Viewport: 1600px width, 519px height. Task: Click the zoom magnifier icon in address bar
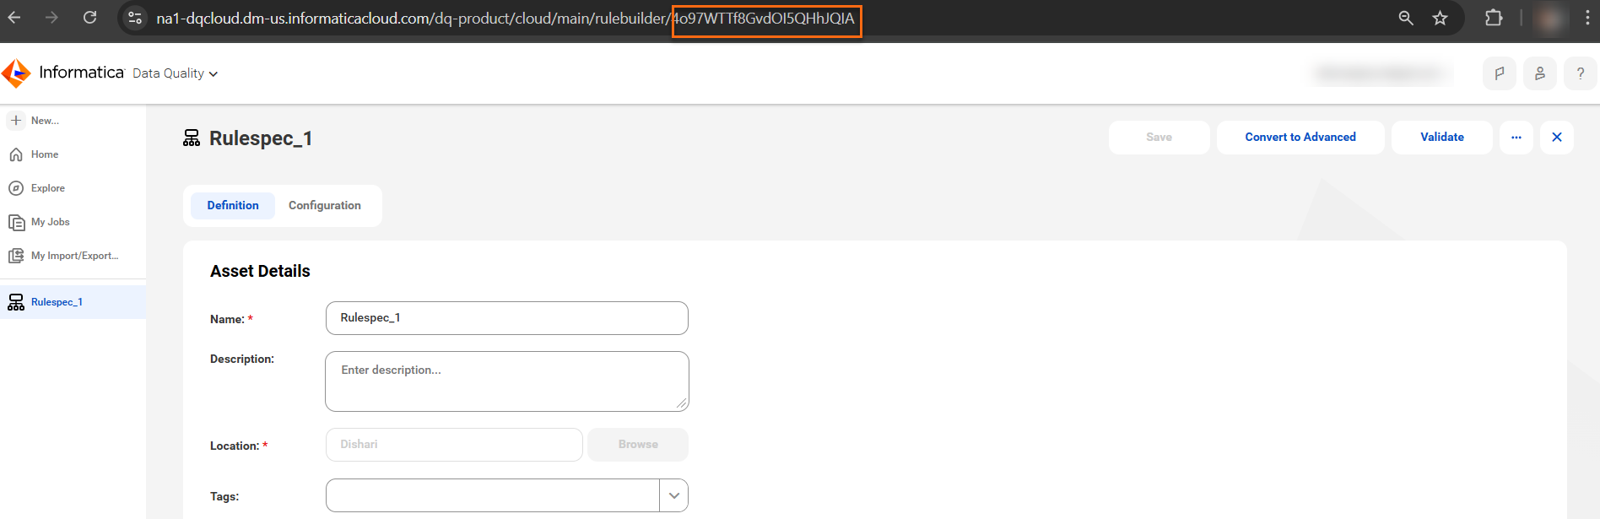pos(1406,18)
